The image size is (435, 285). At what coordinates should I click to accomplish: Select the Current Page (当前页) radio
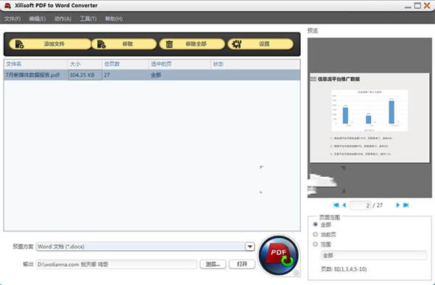[x=315, y=234]
